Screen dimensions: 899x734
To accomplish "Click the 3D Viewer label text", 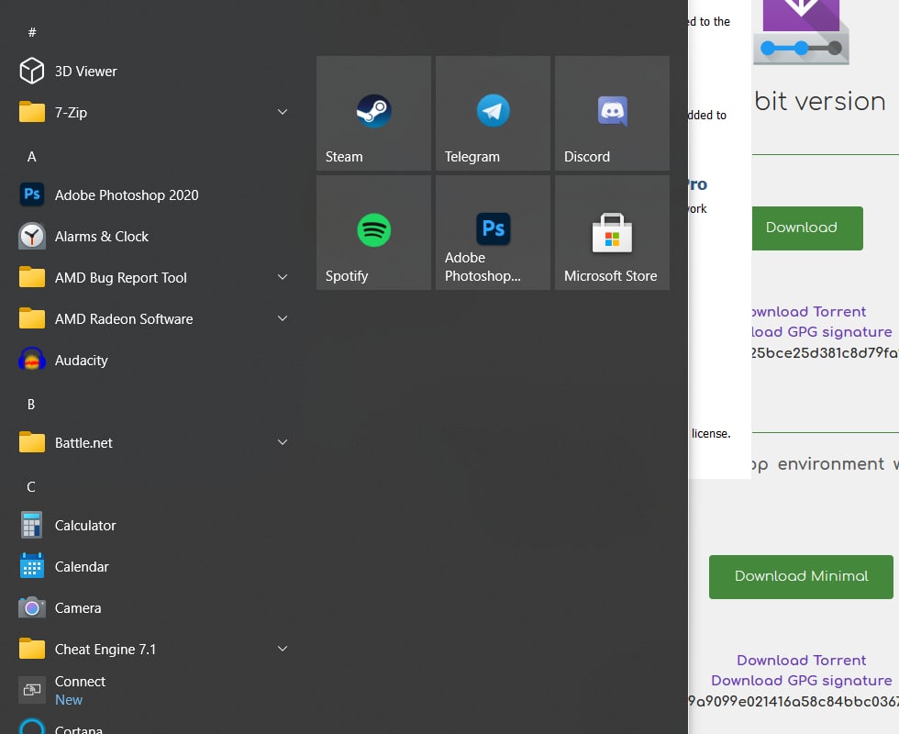I will [85, 72].
